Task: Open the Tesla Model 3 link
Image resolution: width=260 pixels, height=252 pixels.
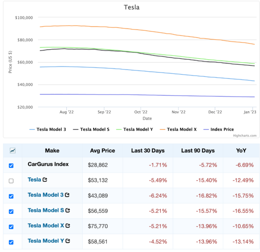Action: [x=45, y=195]
